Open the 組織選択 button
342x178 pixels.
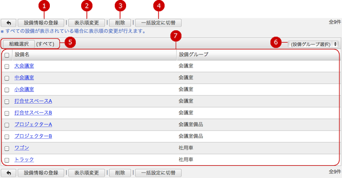pyautogui.click(x=19, y=44)
